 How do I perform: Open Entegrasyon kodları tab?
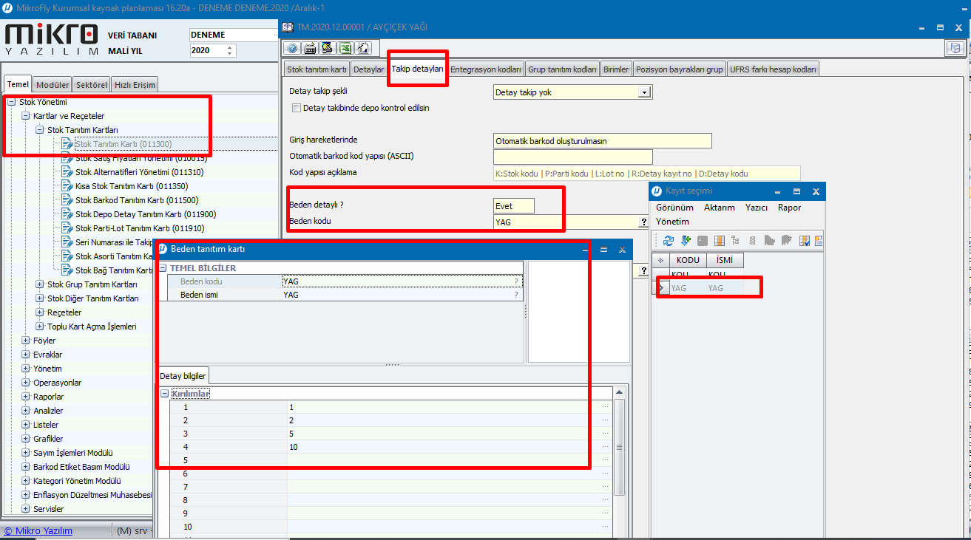487,69
